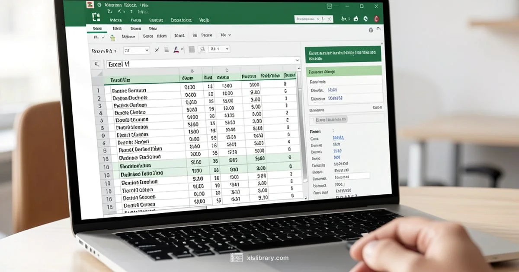Click the paste clipboard icon in the ribbon
The height and width of the screenshot is (272, 519).
(x=112, y=38)
